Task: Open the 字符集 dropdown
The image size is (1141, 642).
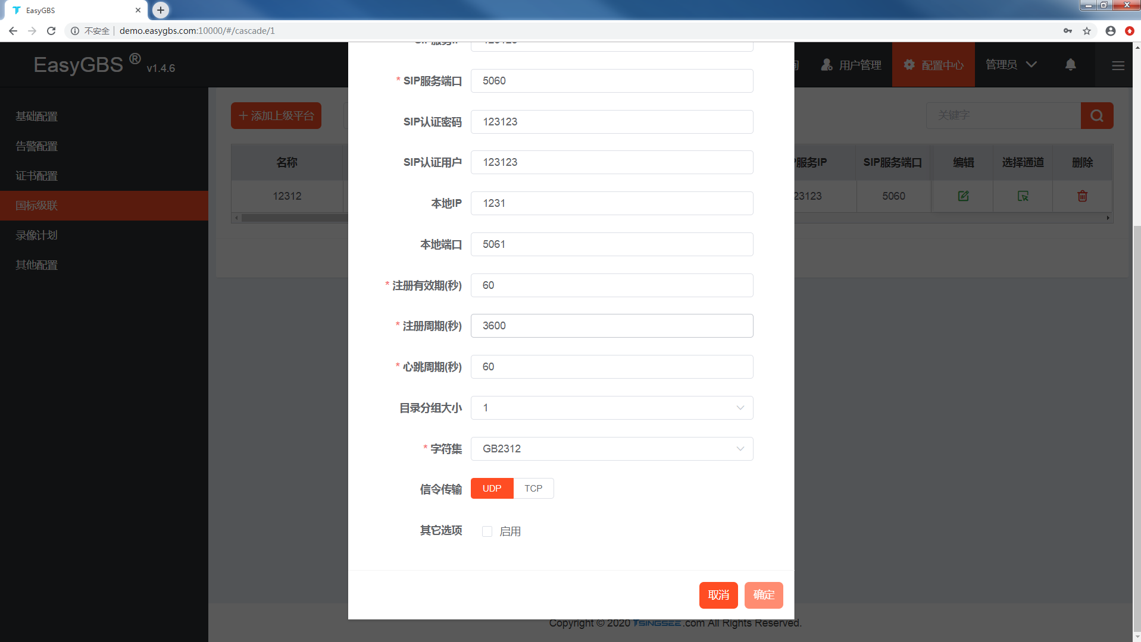Action: [611, 449]
